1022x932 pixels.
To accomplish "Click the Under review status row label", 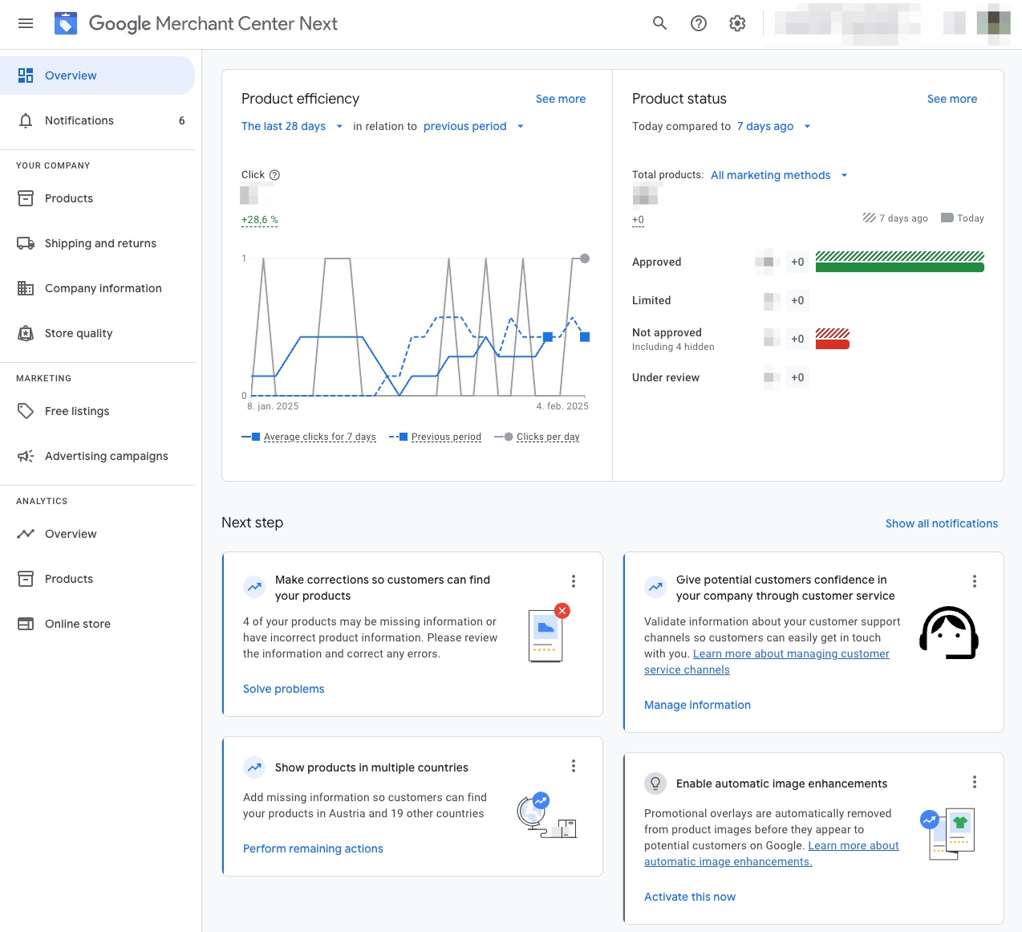I will click(666, 377).
